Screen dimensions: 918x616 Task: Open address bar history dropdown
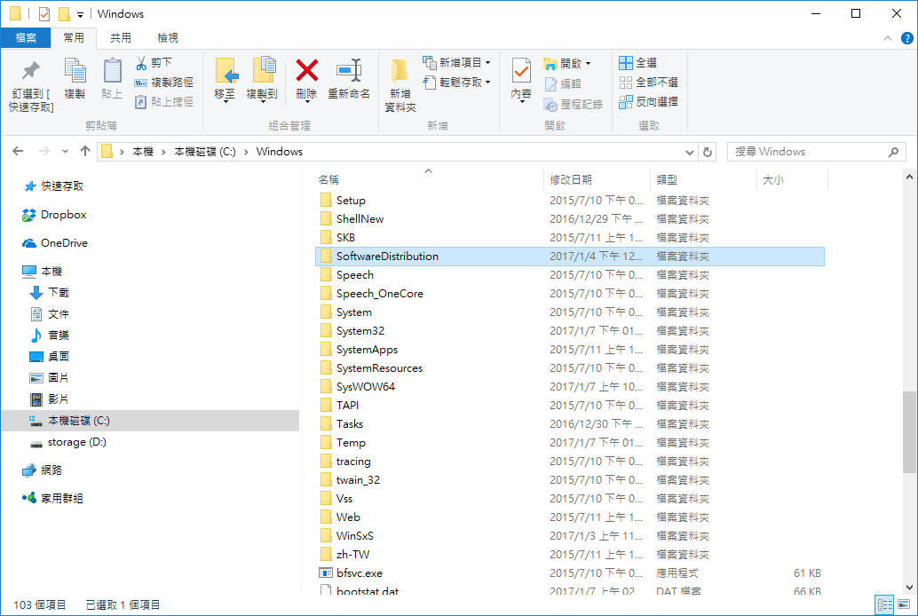pyautogui.click(x=690, y=152)
